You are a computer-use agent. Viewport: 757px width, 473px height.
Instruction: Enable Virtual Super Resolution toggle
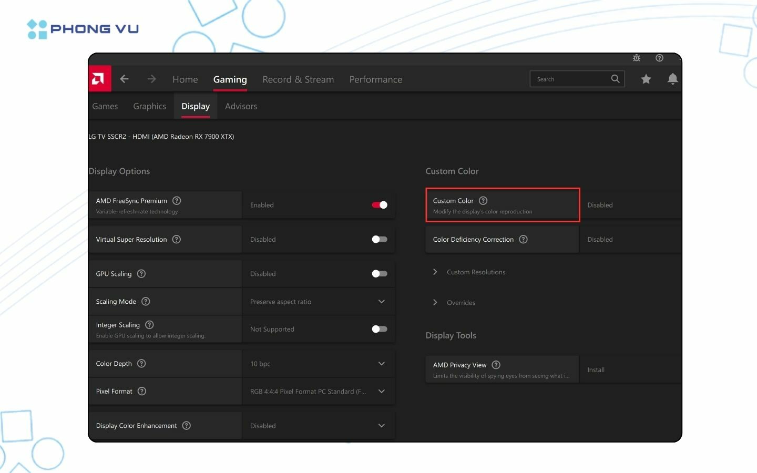pyautogui.click(x=380, y=239)
